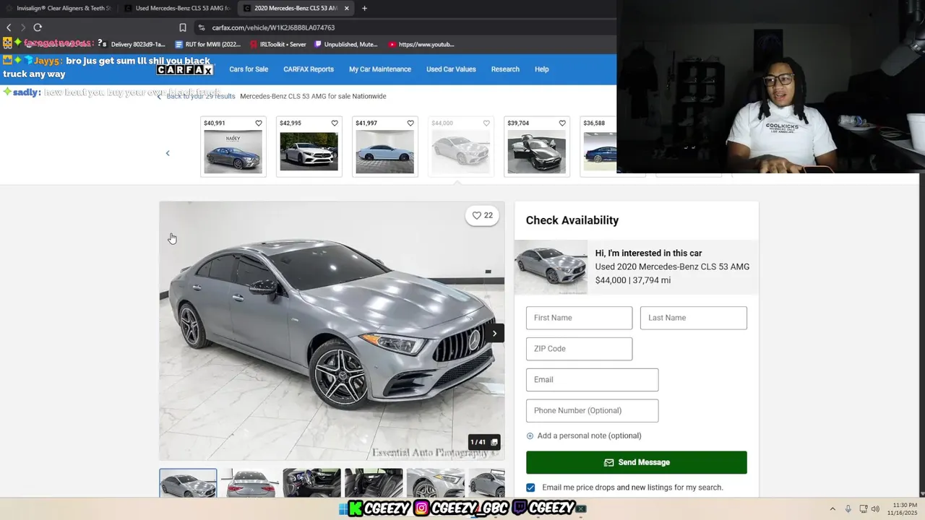Open the YouTube bookmark

tap(421, 44)
